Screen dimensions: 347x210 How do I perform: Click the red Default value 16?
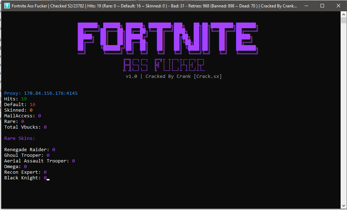pyautogui.click(x=33, y=105)
